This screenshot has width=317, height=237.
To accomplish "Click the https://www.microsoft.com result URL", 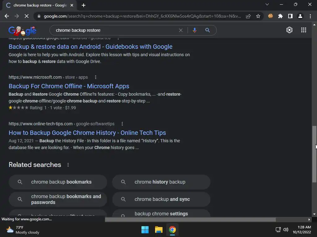I will pos(35,77).
